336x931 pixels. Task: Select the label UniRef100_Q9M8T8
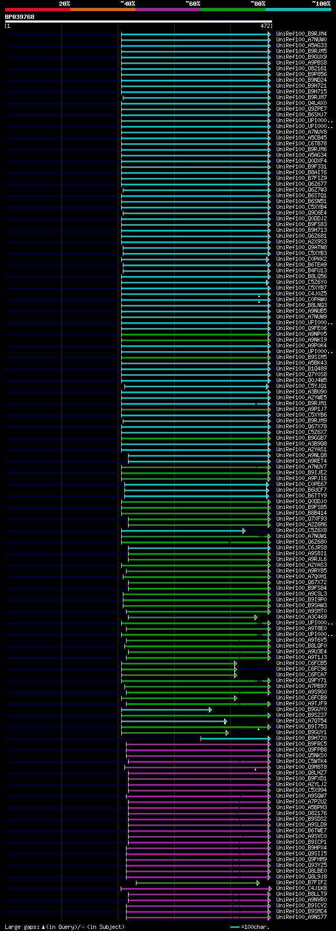(x=301, y=767)
